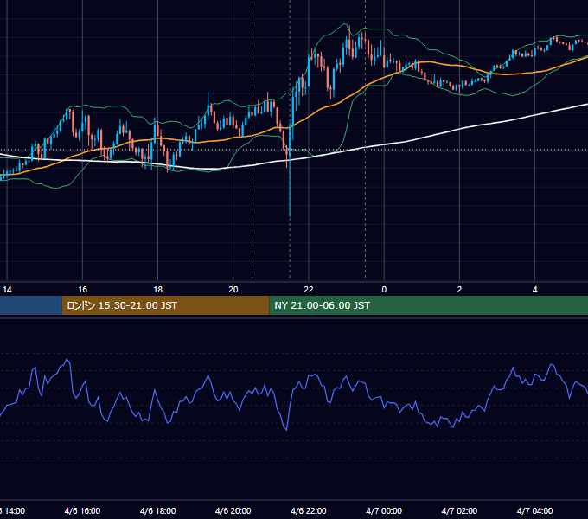Click the blue session bar before ロンドン
This screenshot has width=588, height=519.
pos(31,305)
